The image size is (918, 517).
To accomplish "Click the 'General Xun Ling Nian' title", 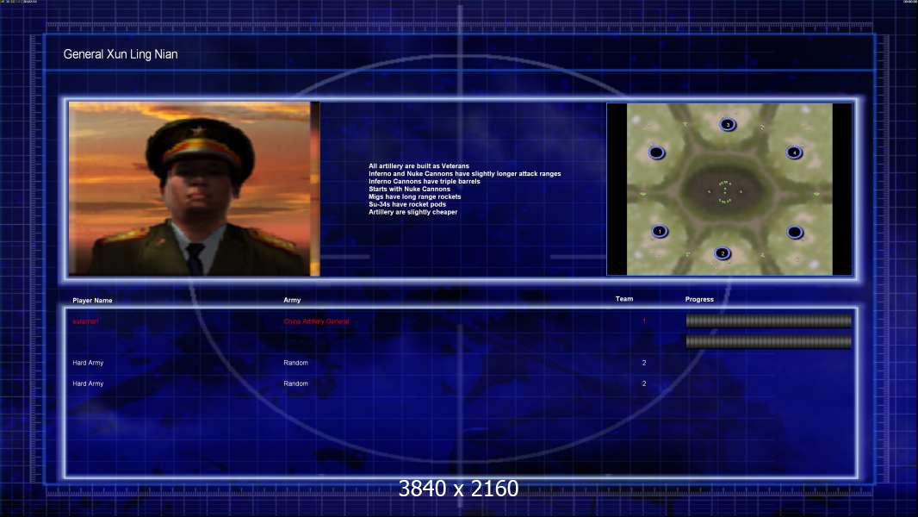I will tap(121, 54).
